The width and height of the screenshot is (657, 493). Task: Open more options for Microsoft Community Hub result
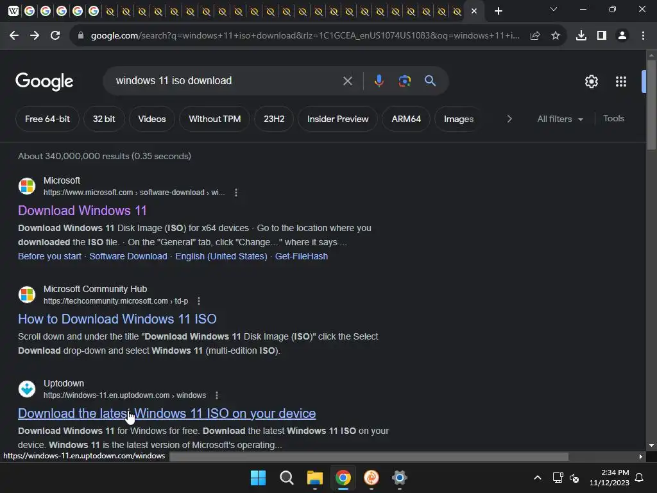(x=199, y=301)
